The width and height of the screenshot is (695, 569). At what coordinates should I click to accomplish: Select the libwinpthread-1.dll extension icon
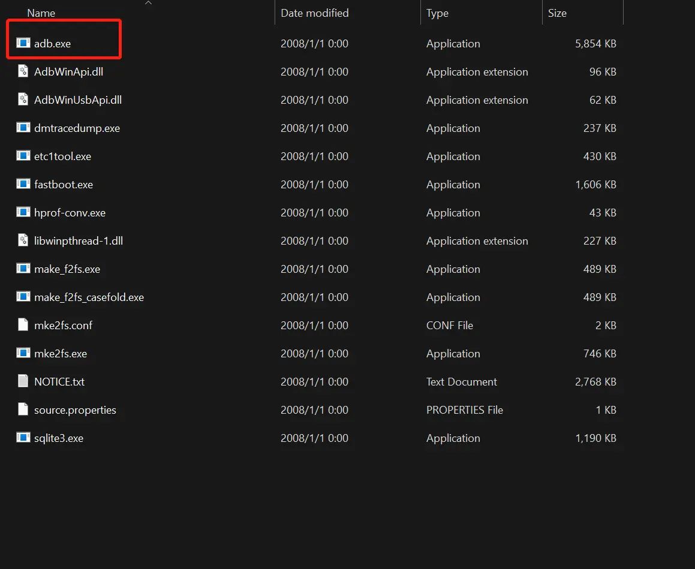[23, 240]
